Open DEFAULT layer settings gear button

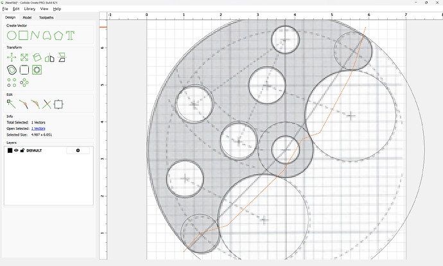pos(78,150)
